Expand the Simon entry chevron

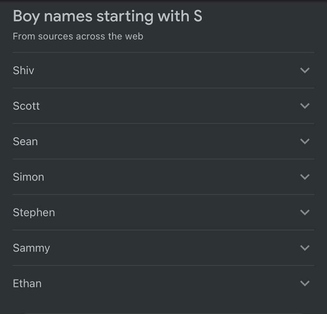click(305, 177)
